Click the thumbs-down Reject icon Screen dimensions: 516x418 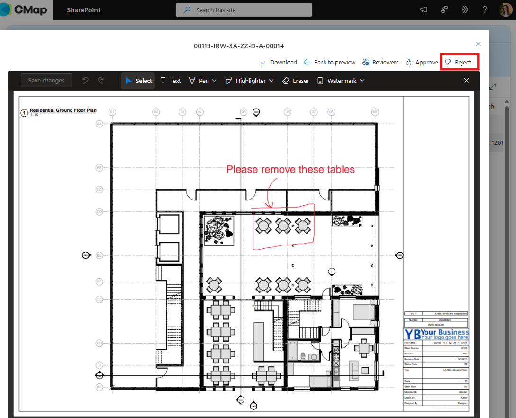(448, 62)
